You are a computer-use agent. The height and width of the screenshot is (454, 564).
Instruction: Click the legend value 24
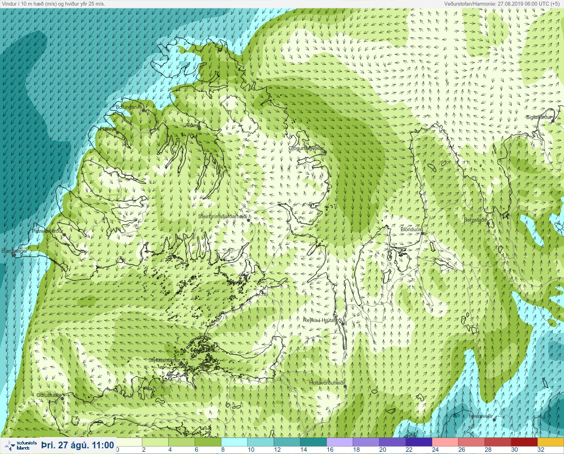(435, 449)
